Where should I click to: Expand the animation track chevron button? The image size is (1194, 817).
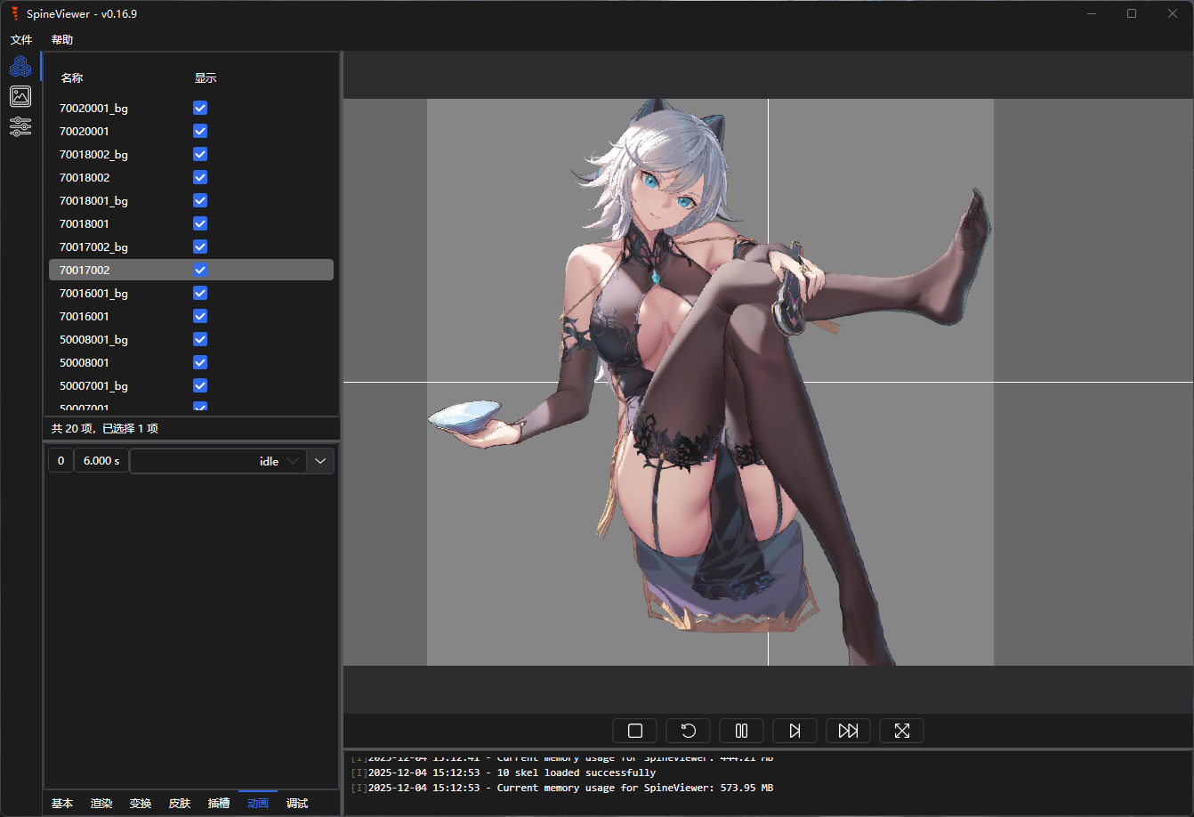click(x=320, y=461)
